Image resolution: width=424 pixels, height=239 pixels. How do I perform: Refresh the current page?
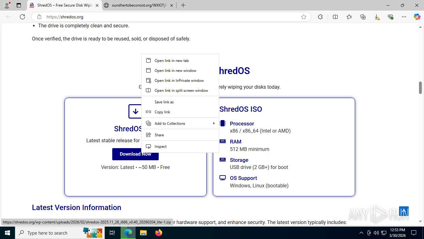point(22,17)
